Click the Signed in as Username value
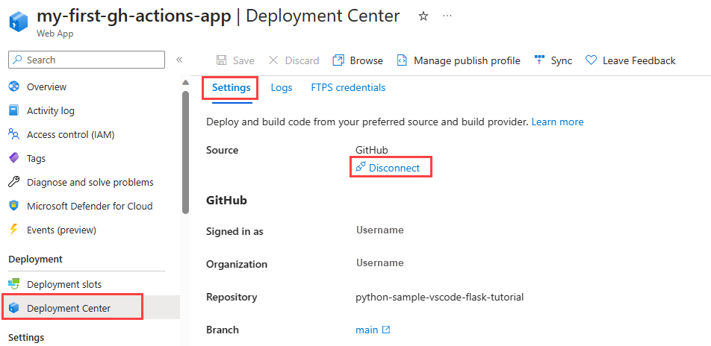This screenshot has height=346, width=711. click(380, 230)
